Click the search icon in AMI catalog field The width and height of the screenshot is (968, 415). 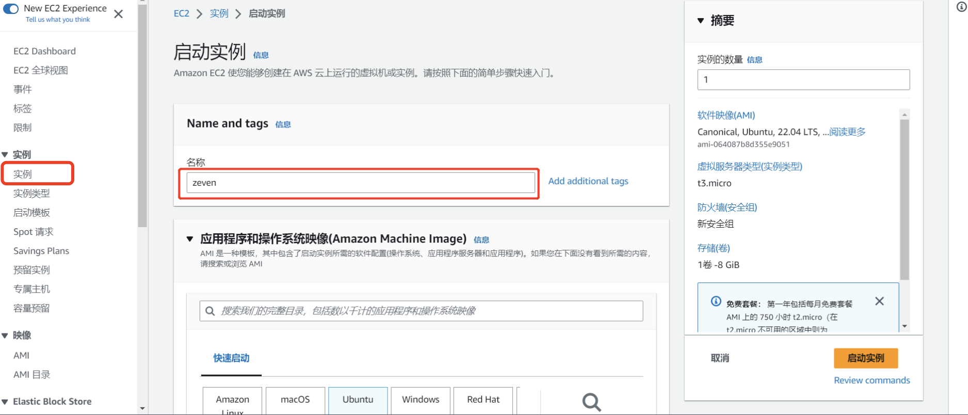210,311
